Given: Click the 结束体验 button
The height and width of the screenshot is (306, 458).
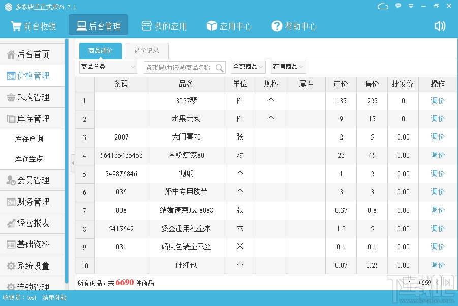Looking at the screenshot, I should [54, 299].
